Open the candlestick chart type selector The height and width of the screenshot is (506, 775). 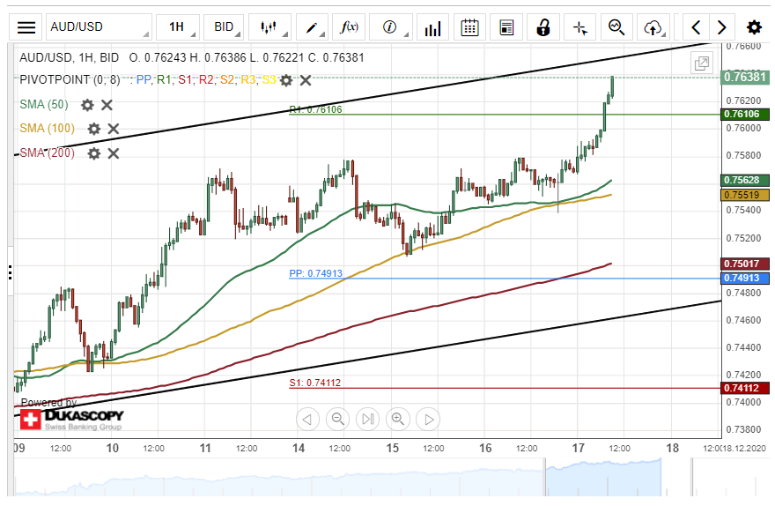click(269, 27)
